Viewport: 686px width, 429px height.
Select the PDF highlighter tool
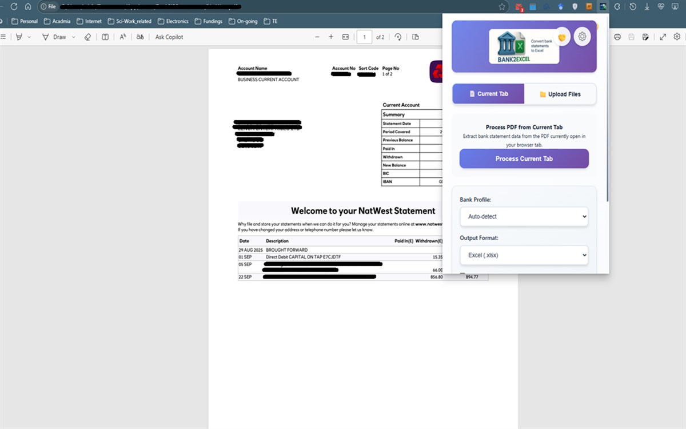pos(19,37)
